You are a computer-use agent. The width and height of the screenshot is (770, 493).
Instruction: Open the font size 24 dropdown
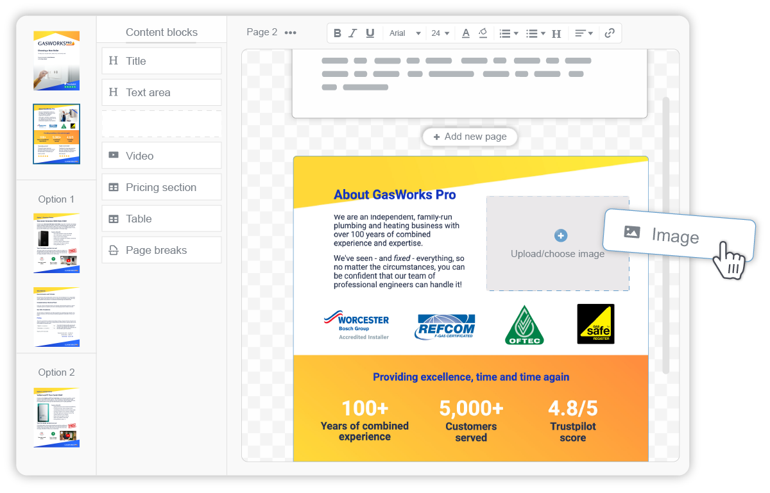(x=440, y=33)
